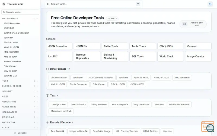Viewport: 217px width, 136px height.
Task: Expand the Converters sidebar category
Action: (x=20, y=107)
